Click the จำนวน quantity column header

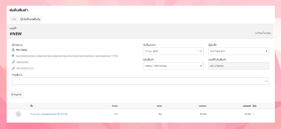[x=115, y=106]
